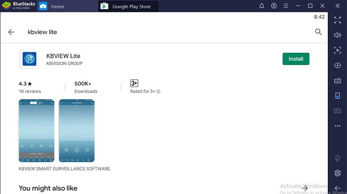Click the 1K reviews label

click(30, 91)
